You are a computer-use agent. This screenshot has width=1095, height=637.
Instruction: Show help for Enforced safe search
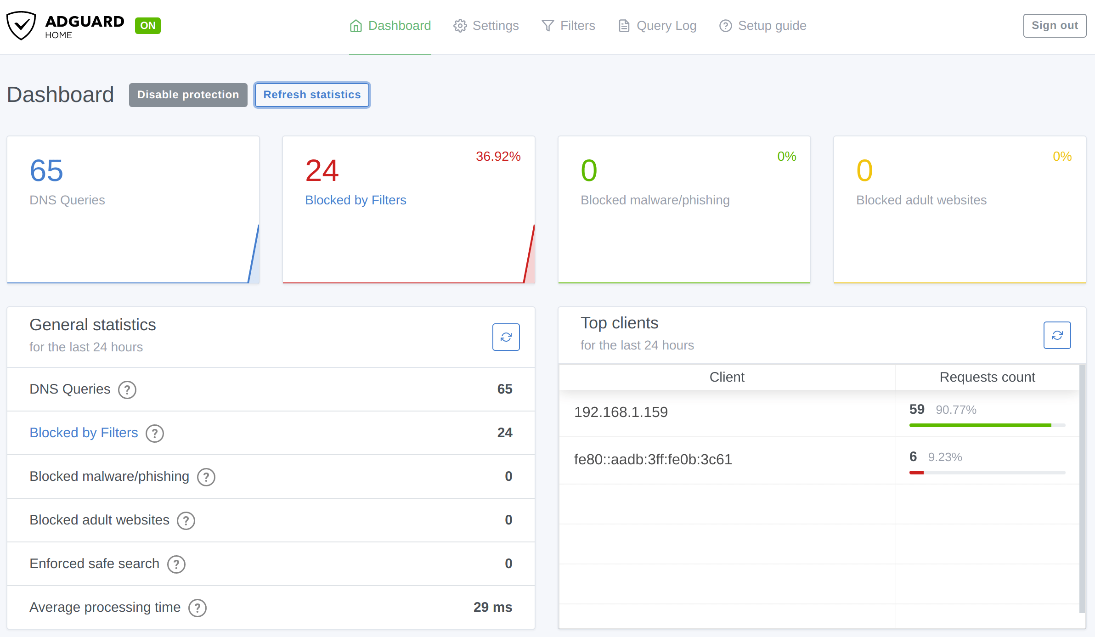(x=176, y=564)
